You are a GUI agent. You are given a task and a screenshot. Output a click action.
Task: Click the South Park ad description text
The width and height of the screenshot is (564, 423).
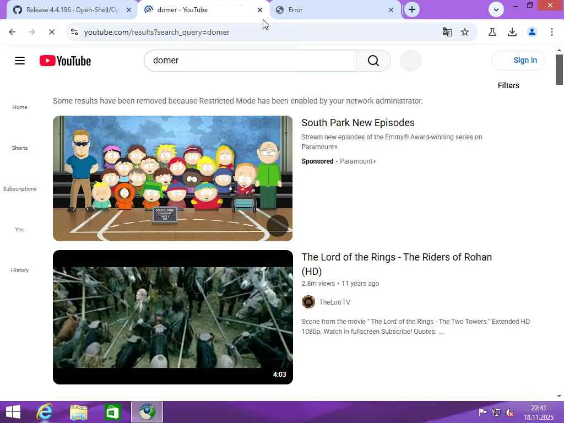coord(392,142)
